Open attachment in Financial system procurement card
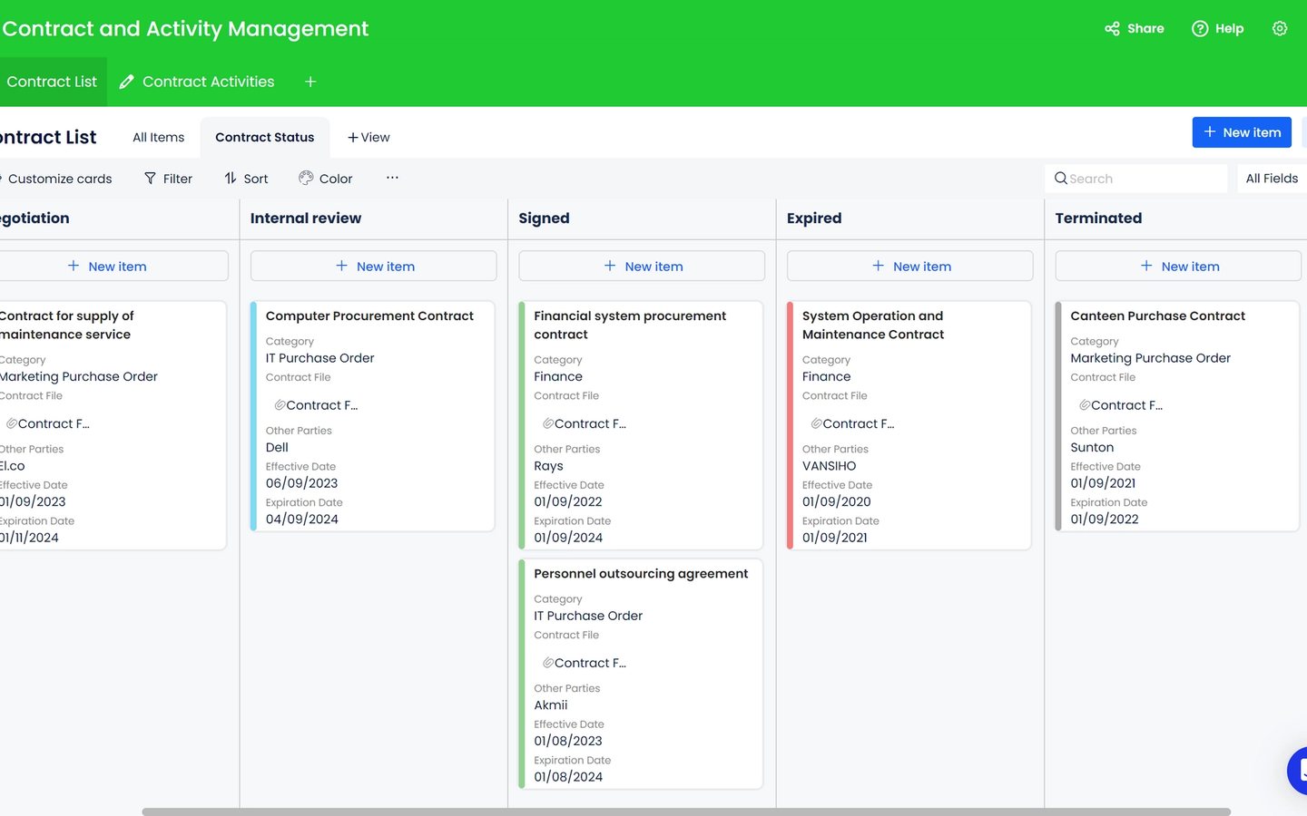This screenshot has width=1307, height=816. (585, 423)
